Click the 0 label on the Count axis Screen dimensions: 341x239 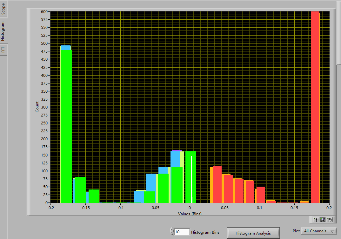47,203
